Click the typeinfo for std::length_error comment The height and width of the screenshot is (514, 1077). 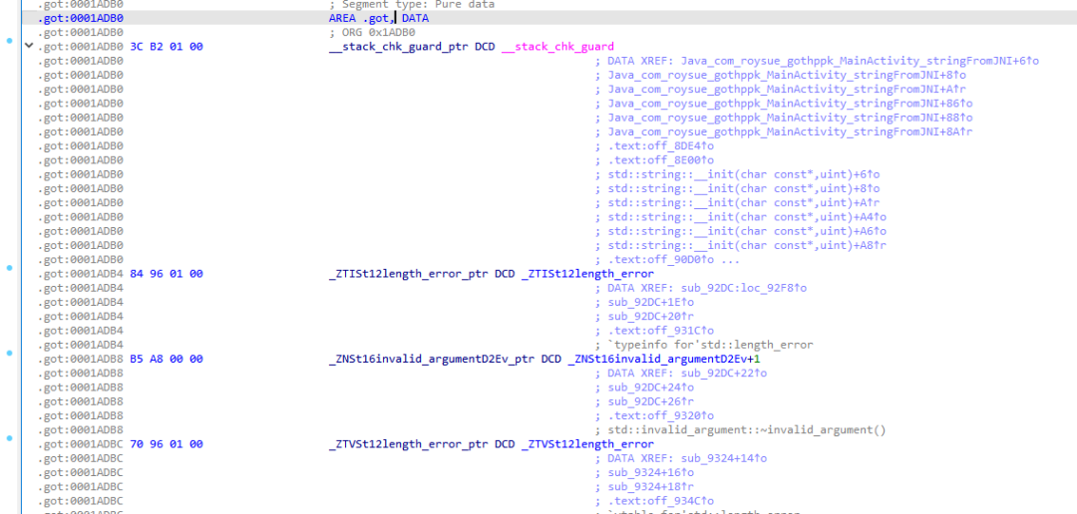pyautogui.click(x=710, y=345)
